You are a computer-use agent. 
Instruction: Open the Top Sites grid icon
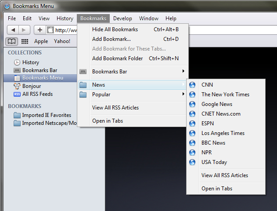coord(25,42)
